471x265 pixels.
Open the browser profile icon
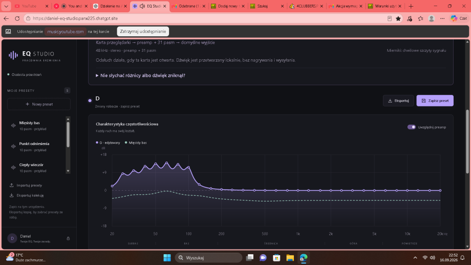coord(431,18)
